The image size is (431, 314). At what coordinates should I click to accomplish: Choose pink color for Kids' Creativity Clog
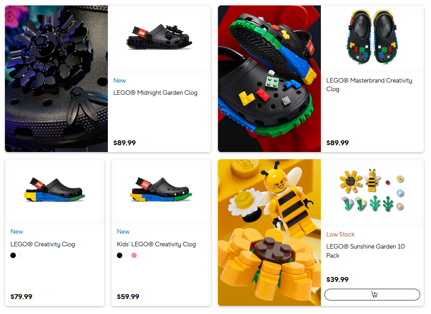tap(134, 255)
